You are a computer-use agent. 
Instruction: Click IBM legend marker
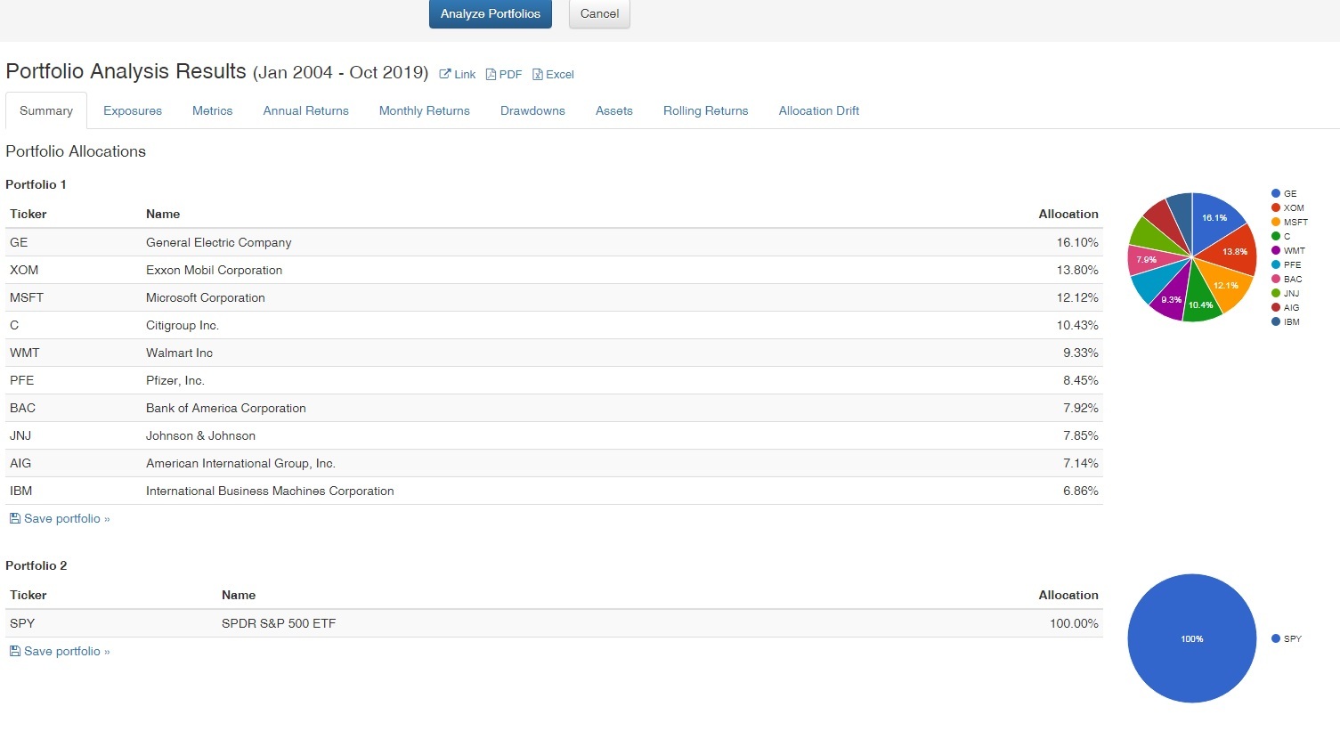click(x=1276, y=321)
